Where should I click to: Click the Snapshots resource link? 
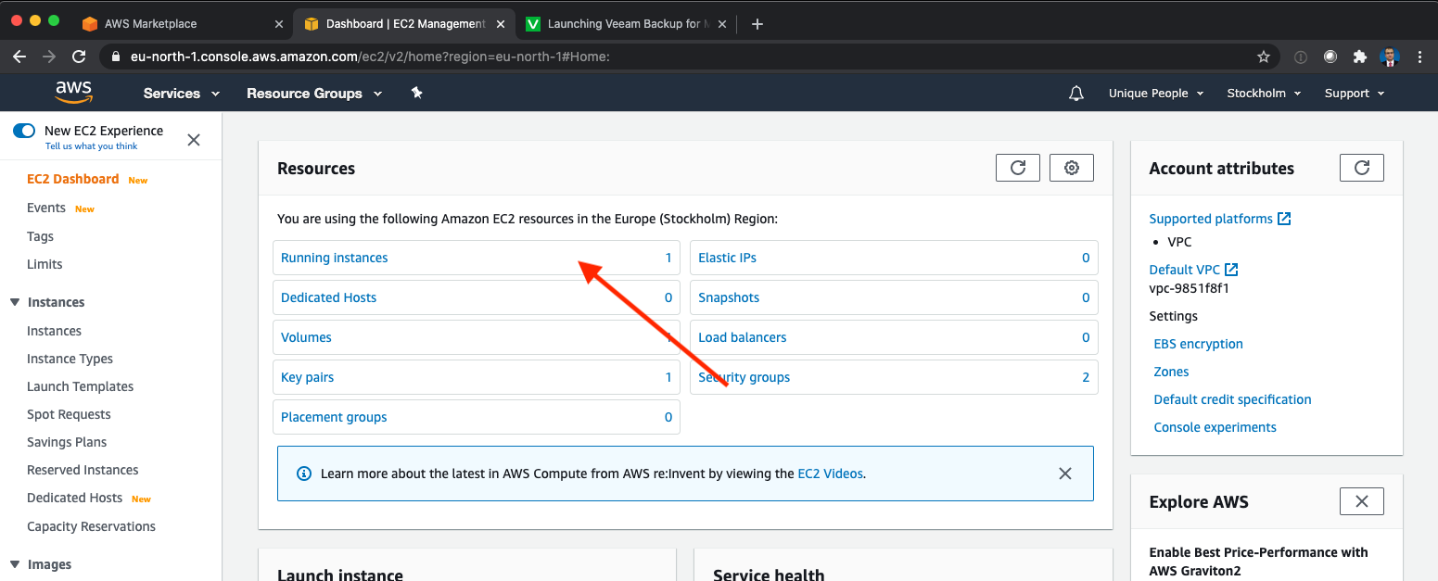pos(729,297)
